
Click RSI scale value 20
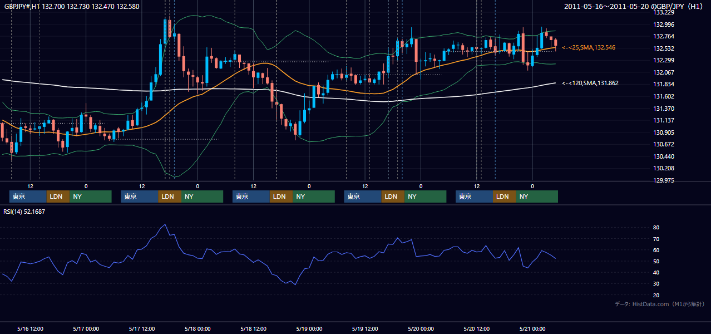(656, 295)
